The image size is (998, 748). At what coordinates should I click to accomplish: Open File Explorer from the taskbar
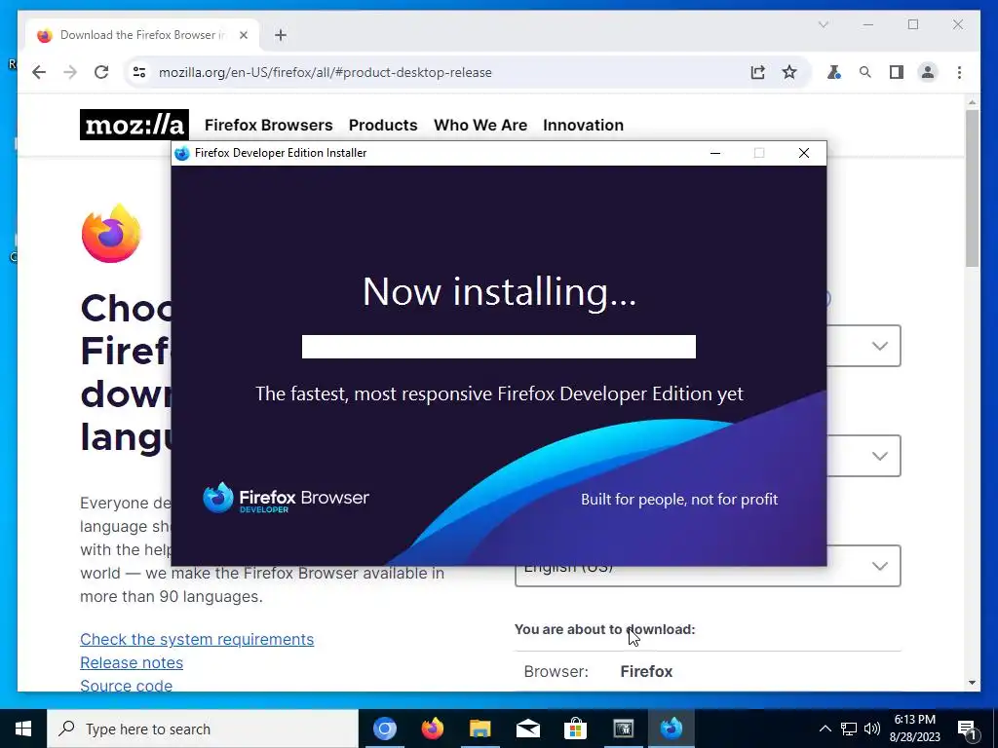480,729
